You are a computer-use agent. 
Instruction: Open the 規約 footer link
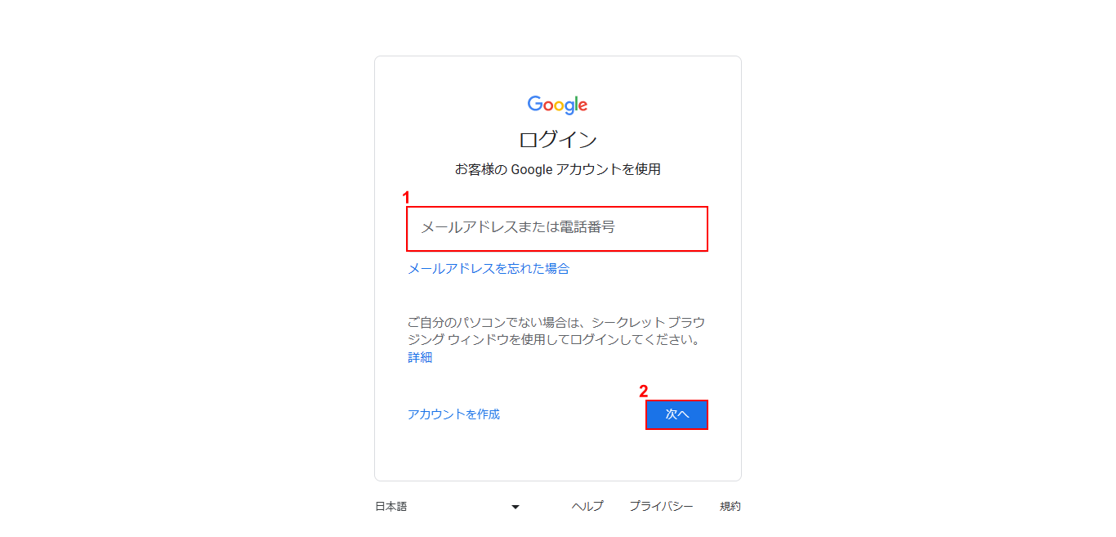(x=730, y=507)
